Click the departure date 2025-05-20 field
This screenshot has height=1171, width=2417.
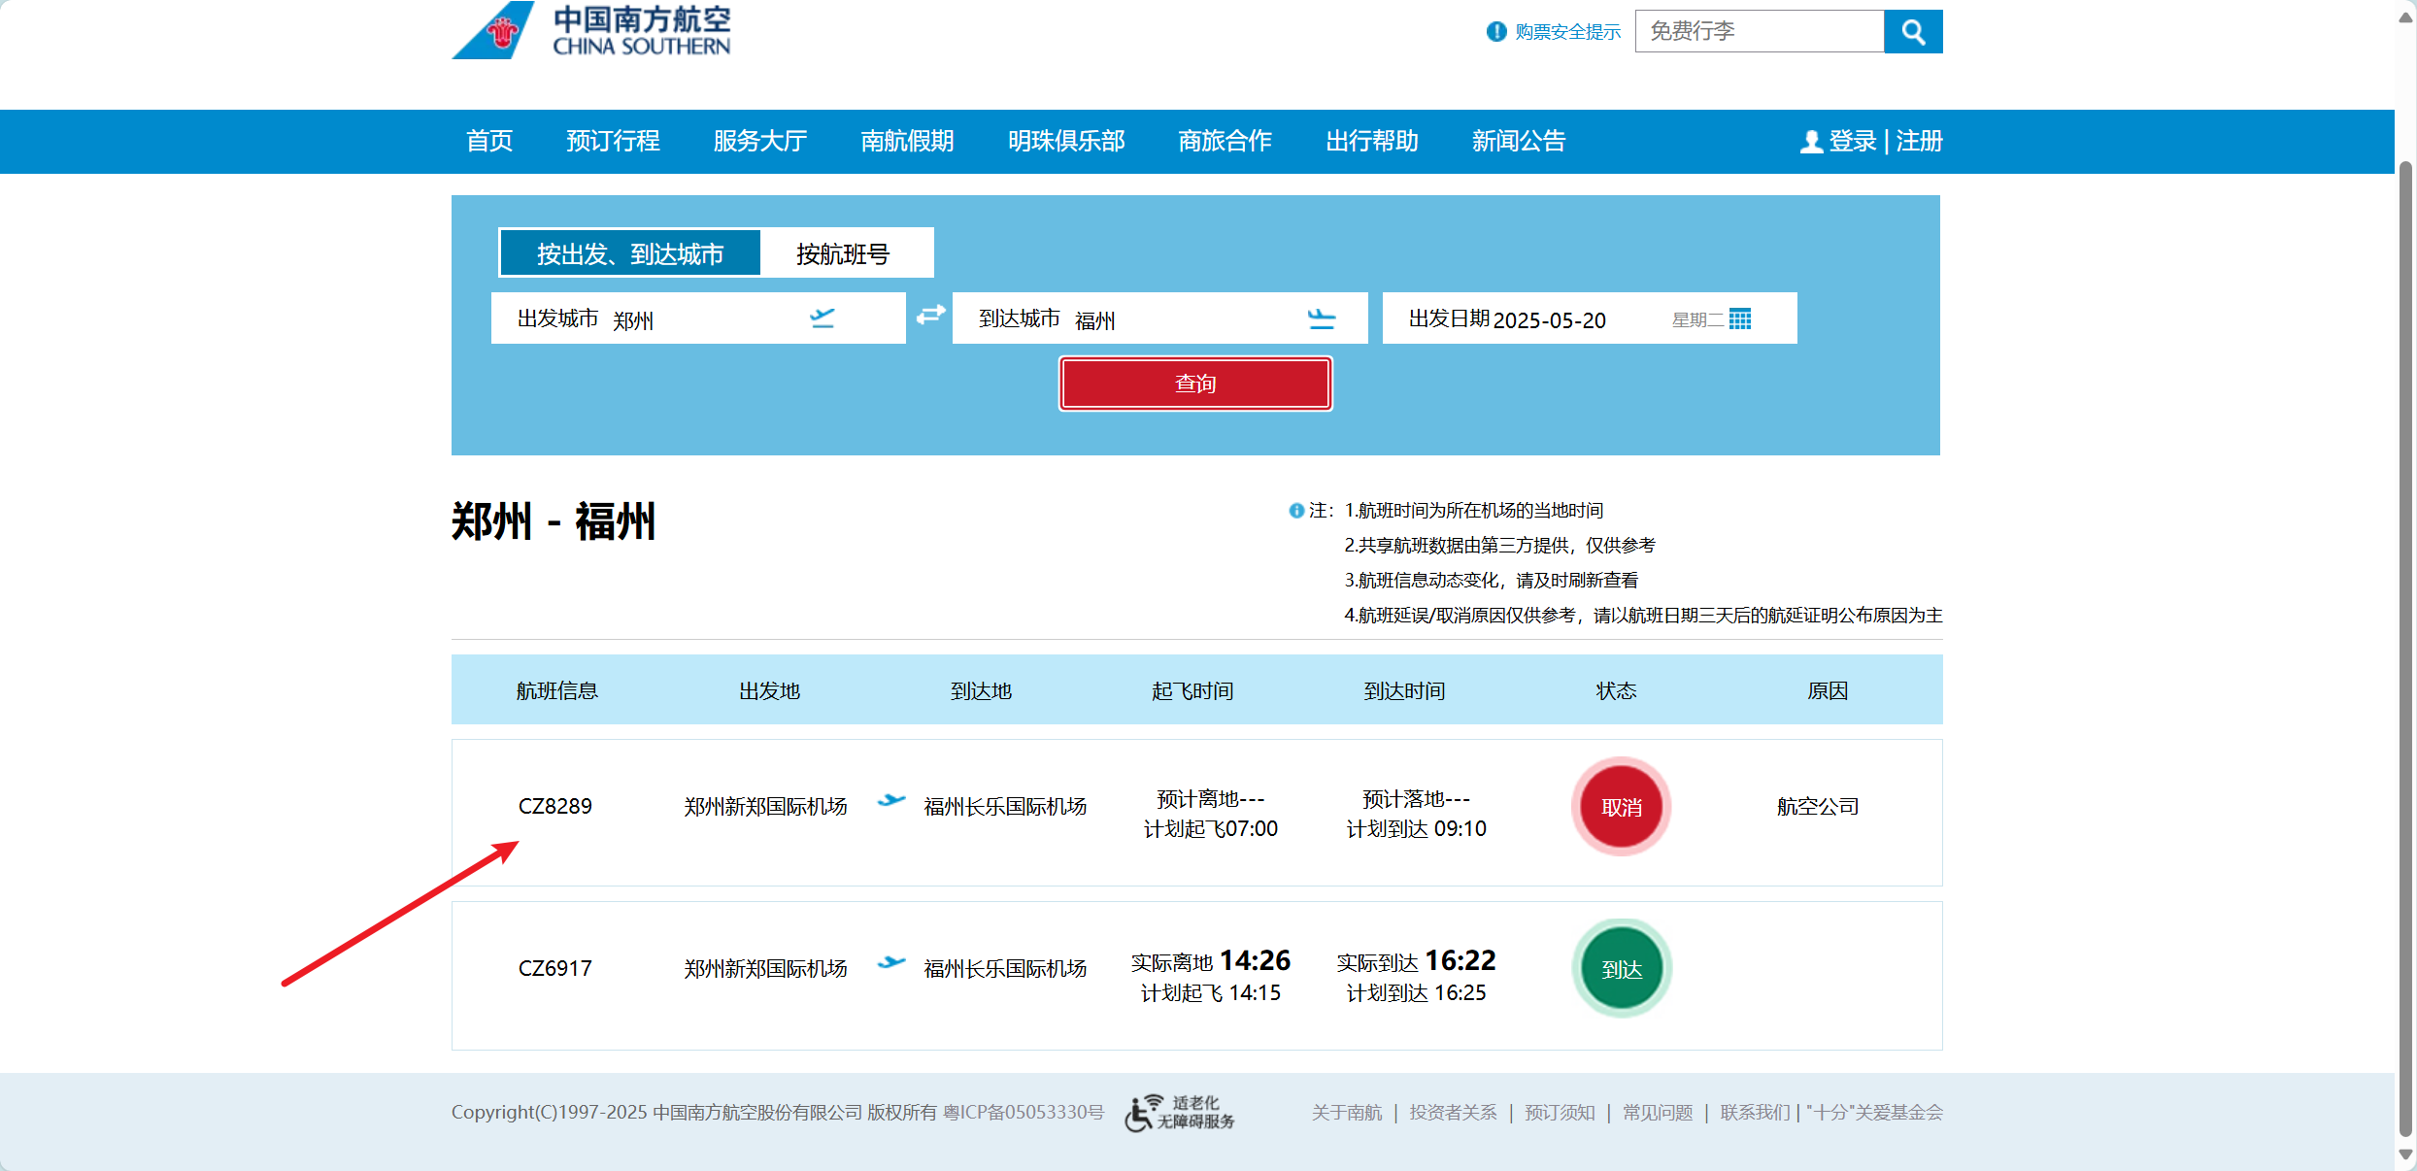1590,318
